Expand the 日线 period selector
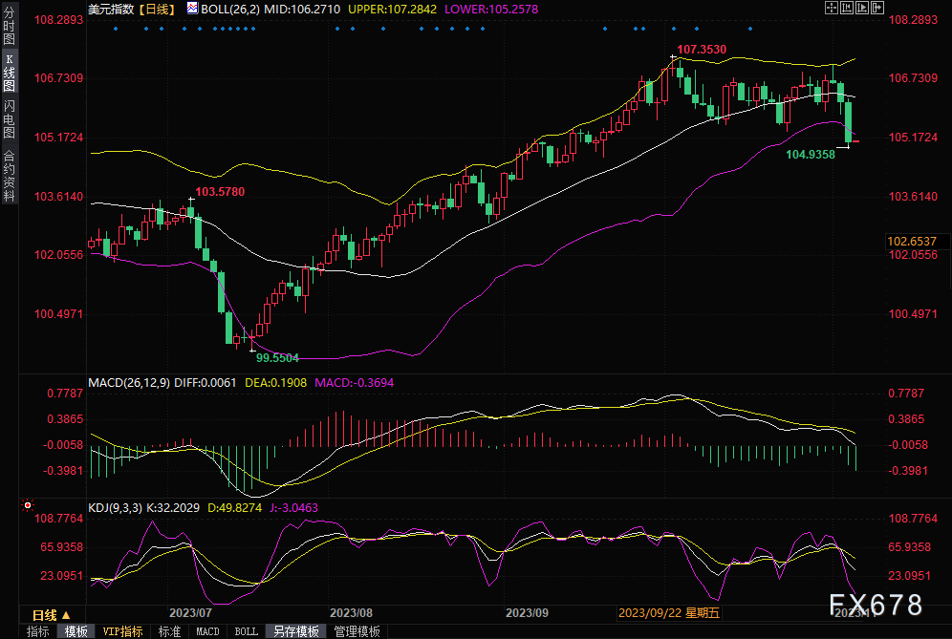952x639 pixels. tap(53, 615)
